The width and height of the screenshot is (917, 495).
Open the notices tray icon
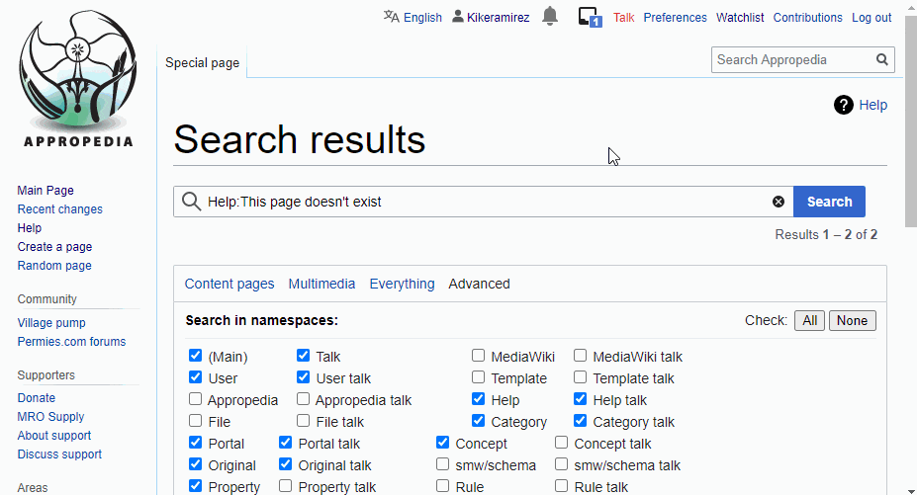(x=590, y=17)
